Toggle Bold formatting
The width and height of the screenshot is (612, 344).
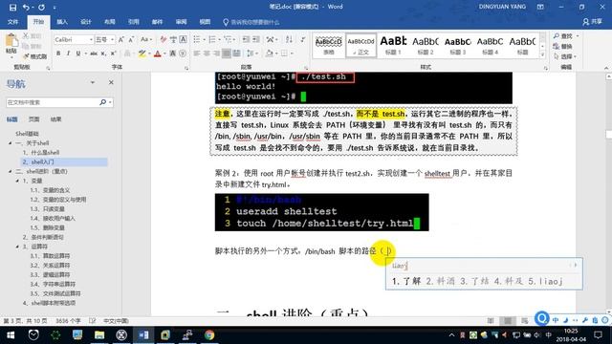(58, 54)
